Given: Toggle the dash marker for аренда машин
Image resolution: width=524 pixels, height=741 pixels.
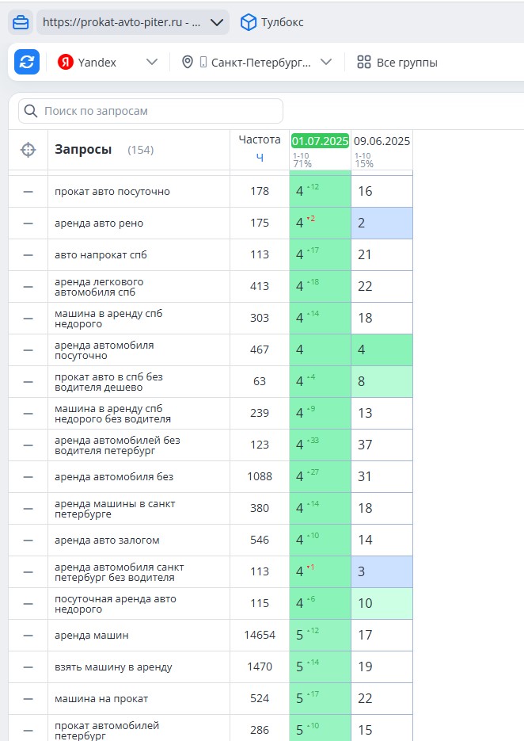Looking at the screenshot, I should pos(28,636).
